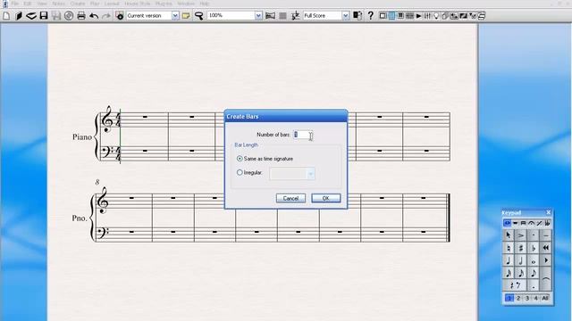572x321 pixels.
Task: Select 'Same as time signature' radio option
Action: click(240, 159)
